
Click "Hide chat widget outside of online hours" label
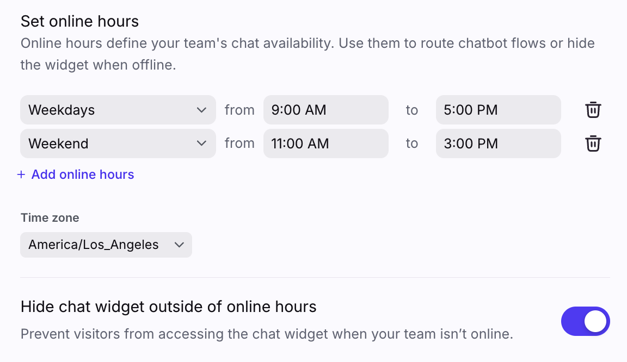point(168,307)
